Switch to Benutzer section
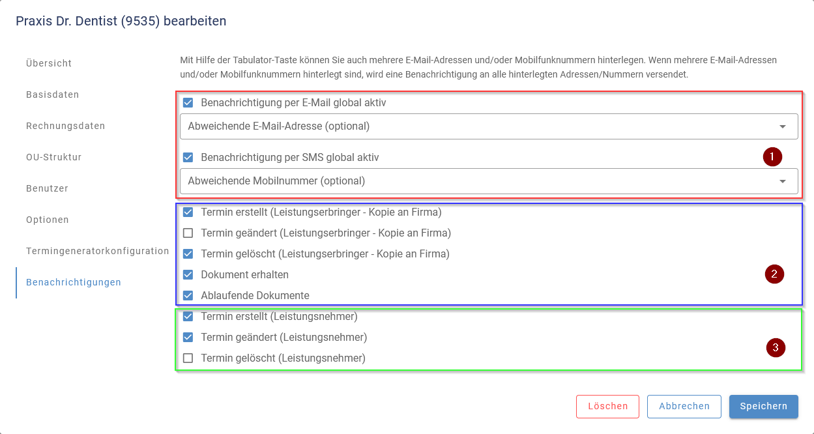This screenshot has width=814, height=434. click(x=47, y=188)
